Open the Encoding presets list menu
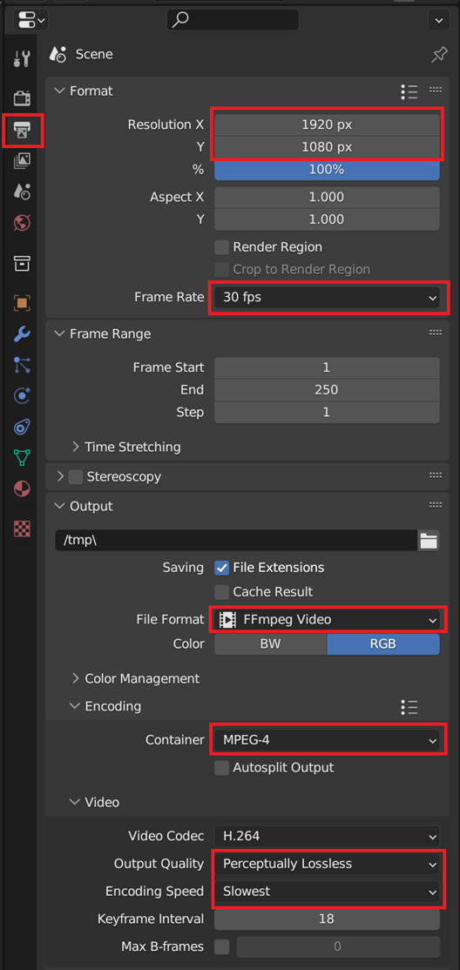Screen dimensions: 460x970 (x=409, y=706)
